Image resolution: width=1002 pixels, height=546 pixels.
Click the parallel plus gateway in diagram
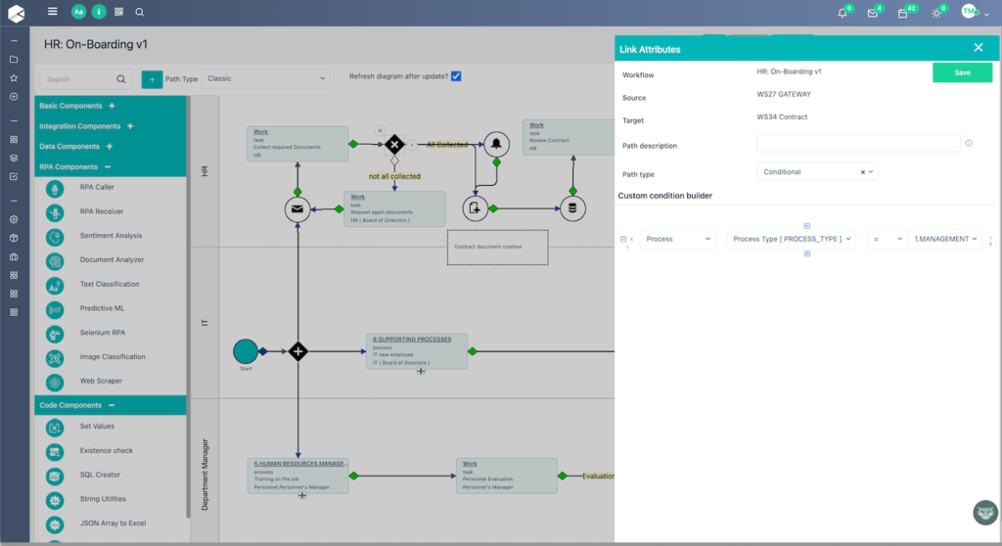coord(297,351)
